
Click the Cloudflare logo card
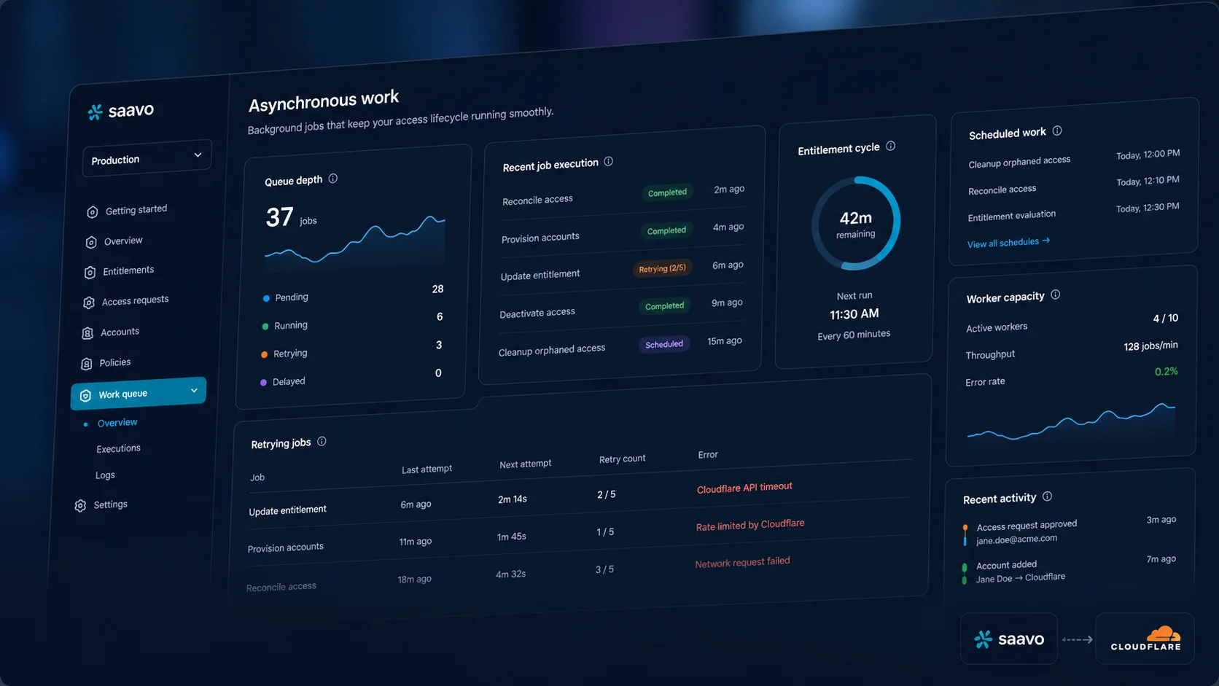[1145, 639]
